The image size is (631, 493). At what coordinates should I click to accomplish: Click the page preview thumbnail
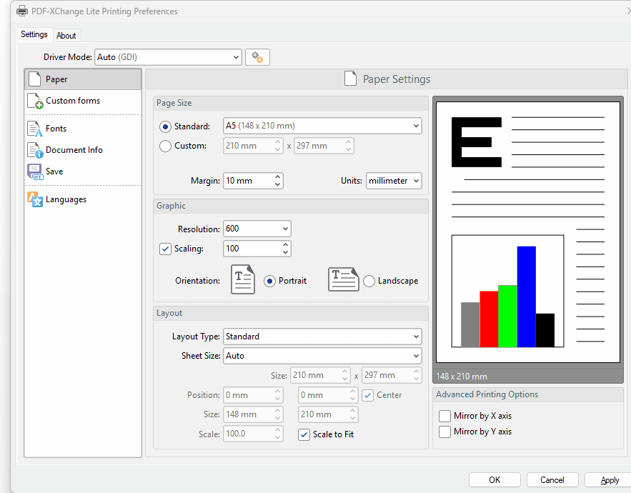point(528,232)
